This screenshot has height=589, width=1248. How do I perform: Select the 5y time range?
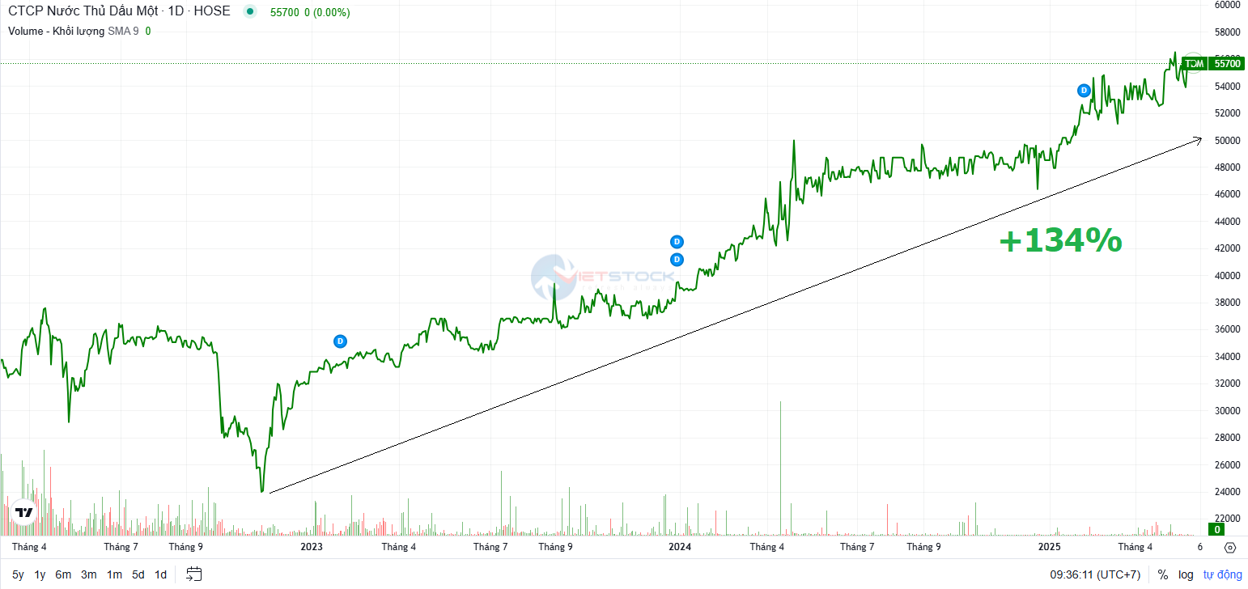pyautogui.click(x=18, y=574)
